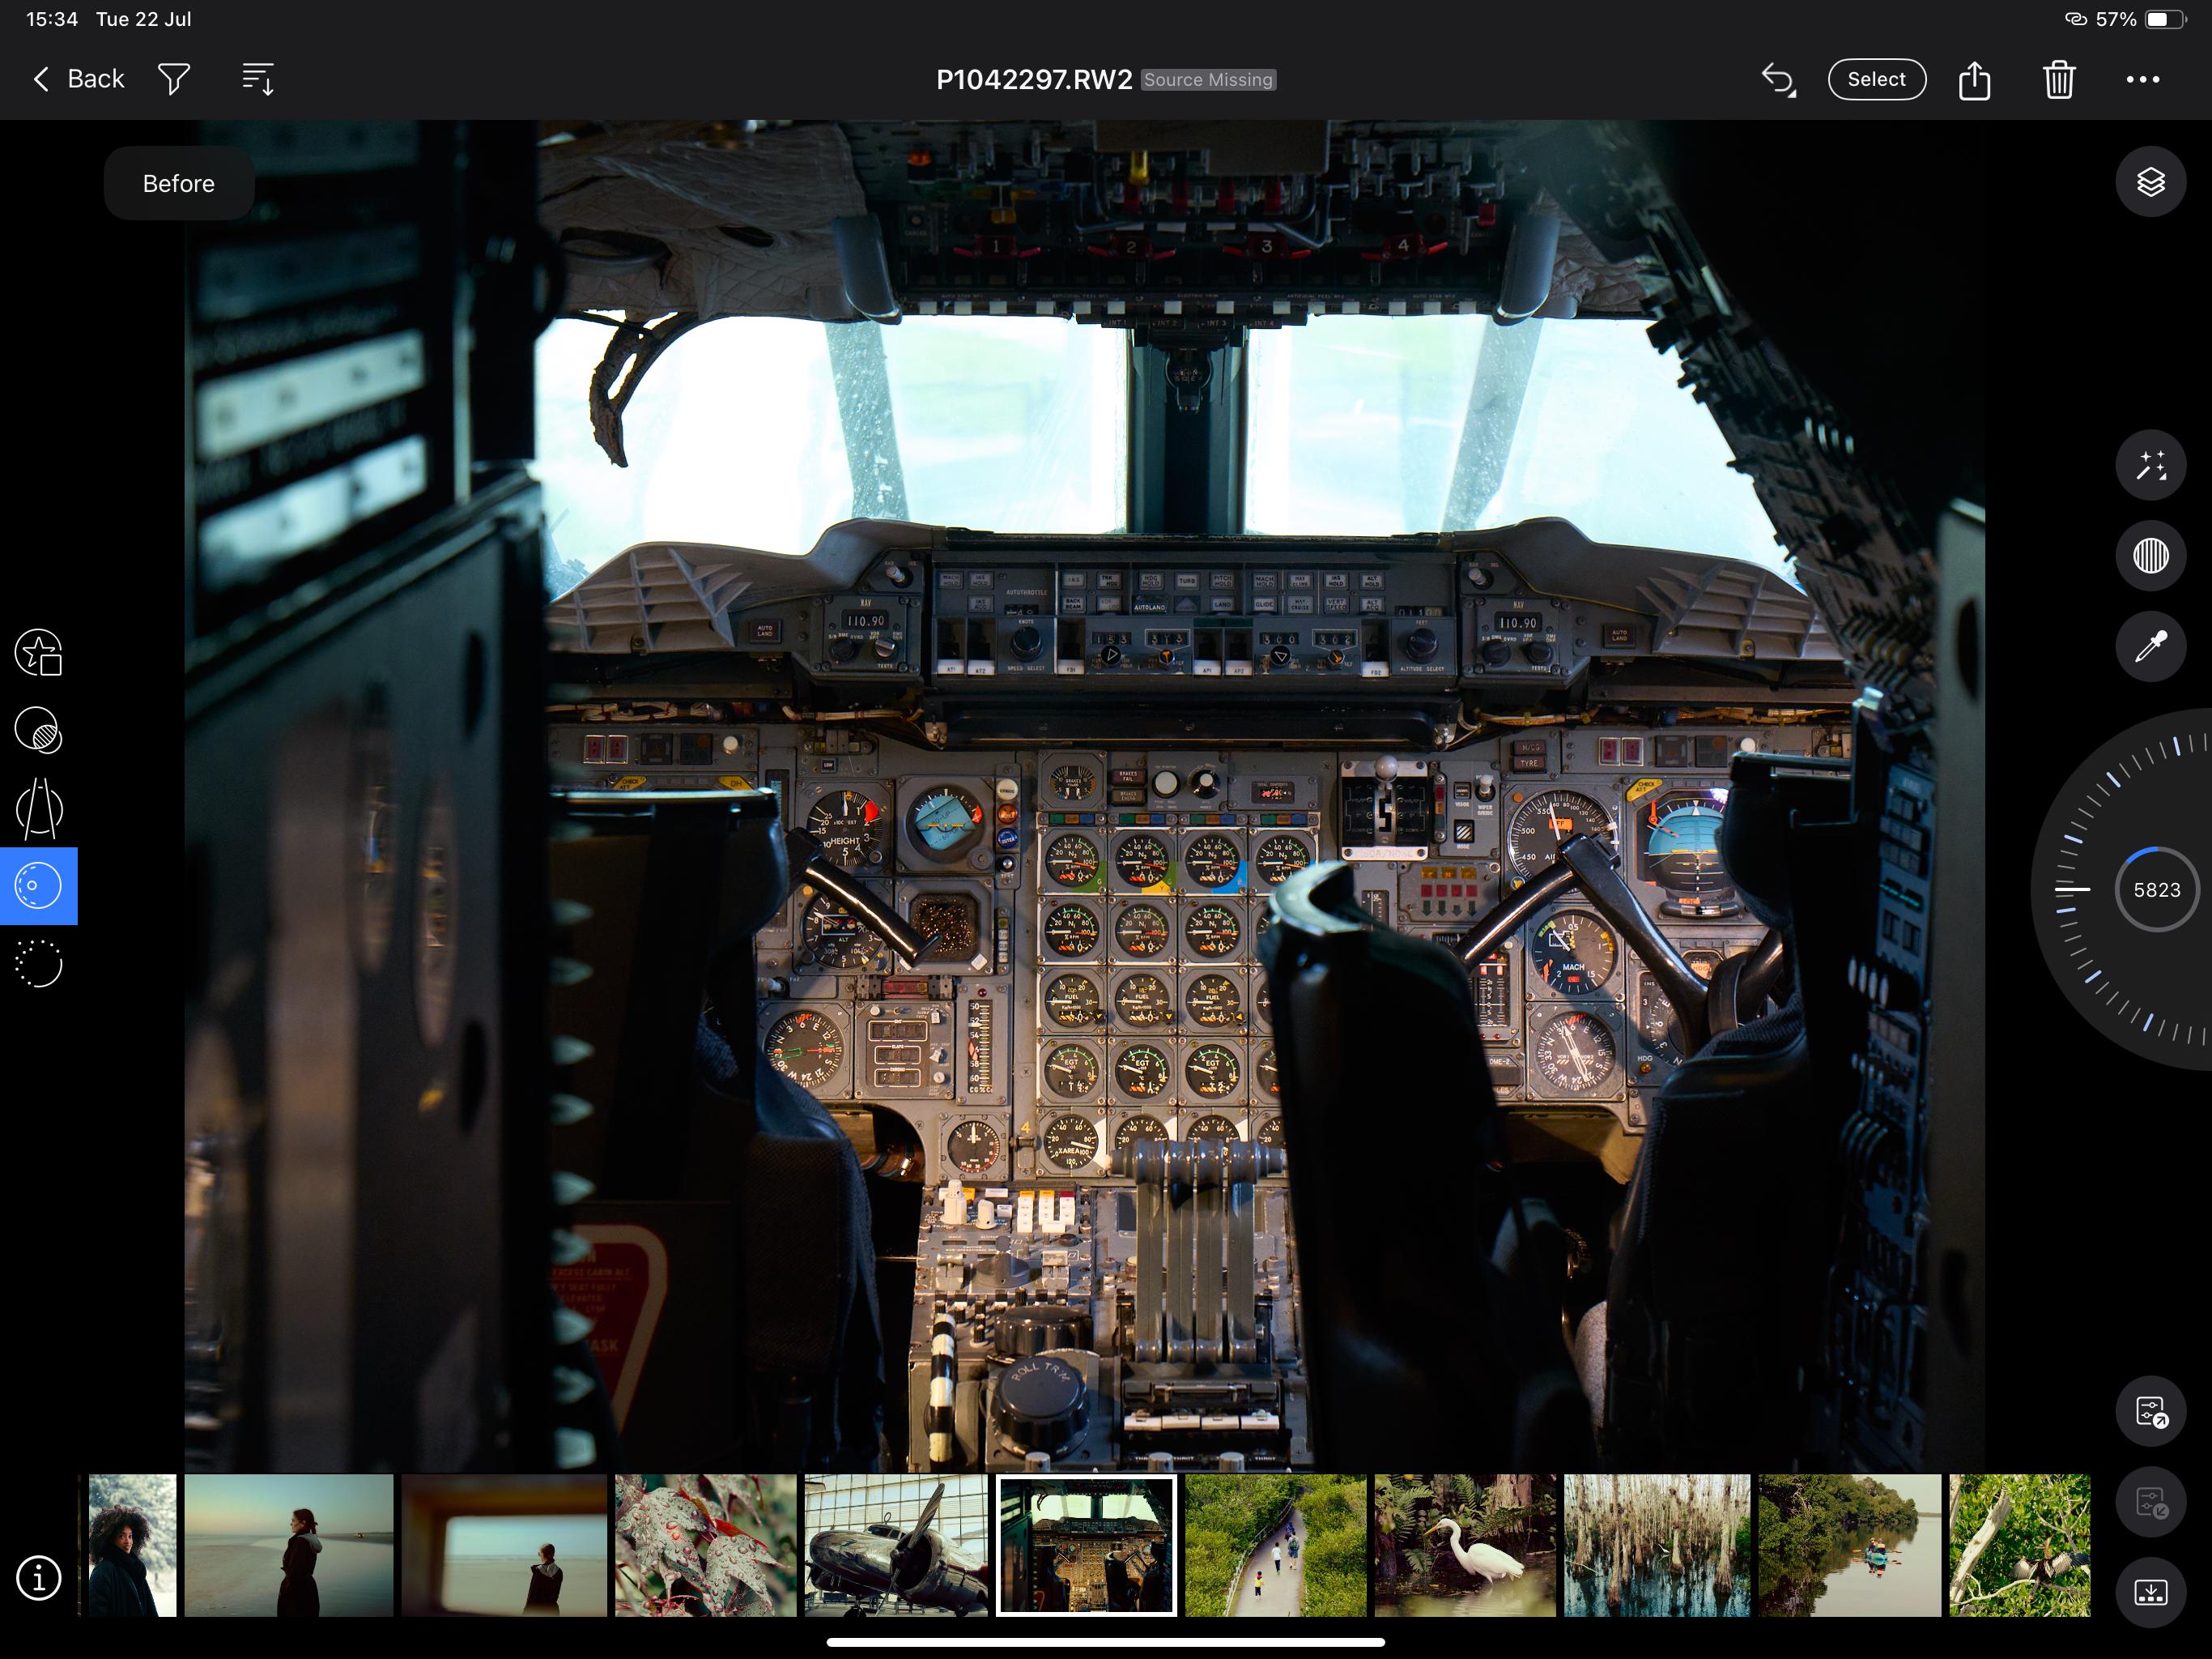Select the white egret thumbnail
The width and height of the screenshot is (2212, 1659).
(x=1465, y=1545)
